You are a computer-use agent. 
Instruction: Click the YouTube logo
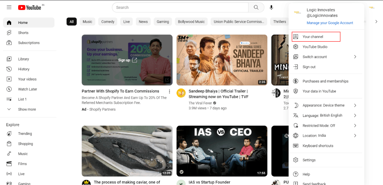tap(29, 8)
